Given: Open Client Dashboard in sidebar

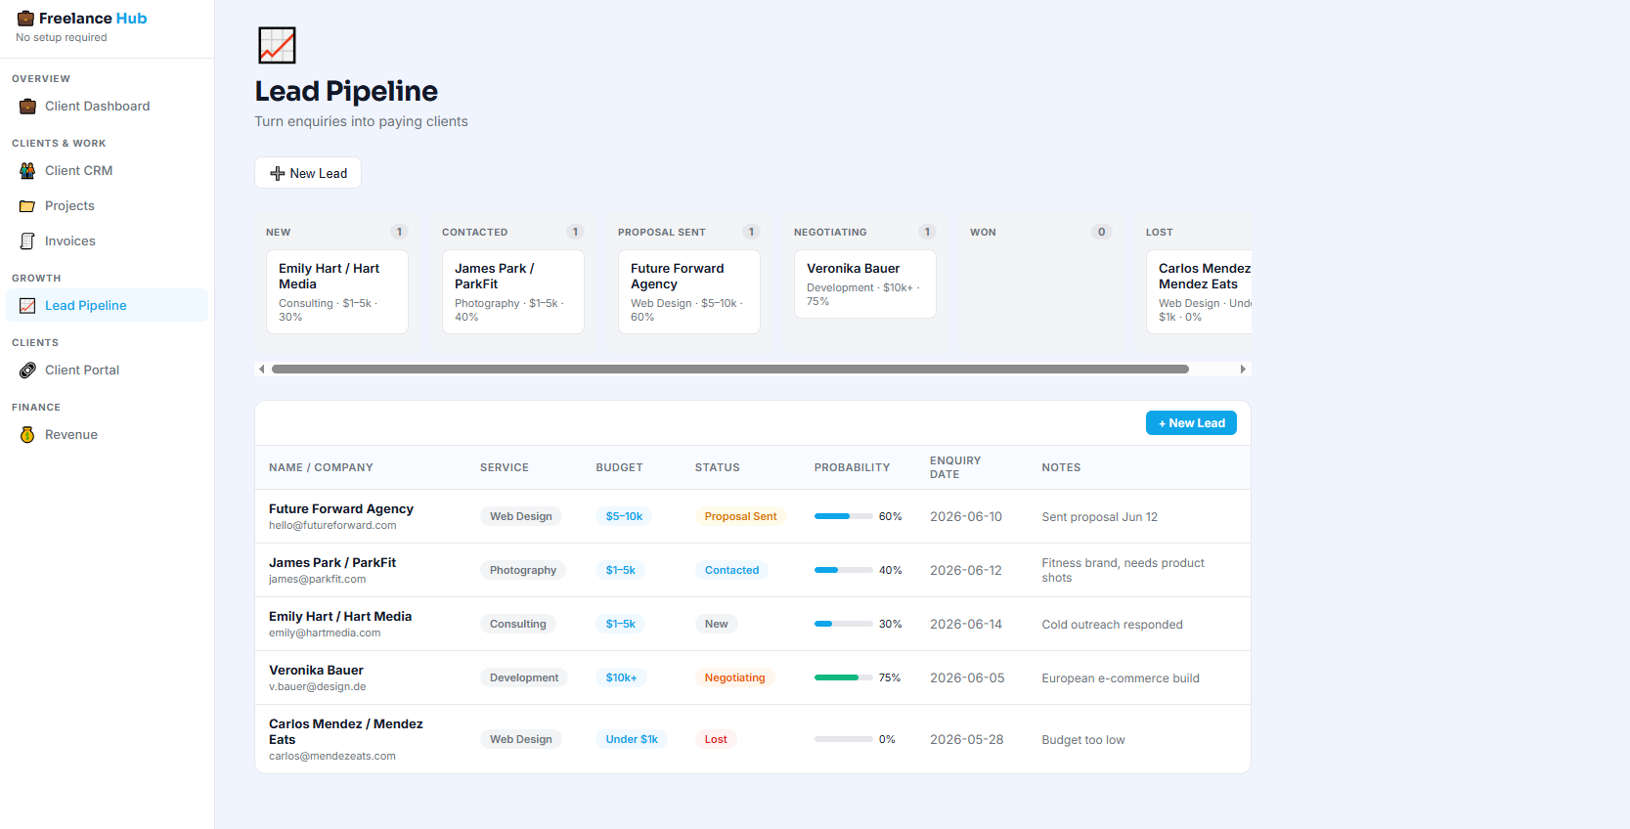Looking at the screenshot, I should click(x=108, y=107).
